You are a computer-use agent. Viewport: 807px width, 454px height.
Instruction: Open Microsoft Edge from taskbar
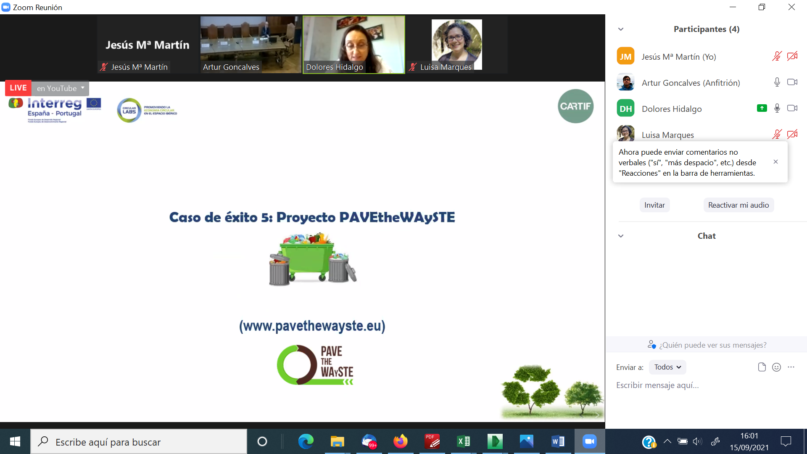pyautogui.click(x=306, y=441)
